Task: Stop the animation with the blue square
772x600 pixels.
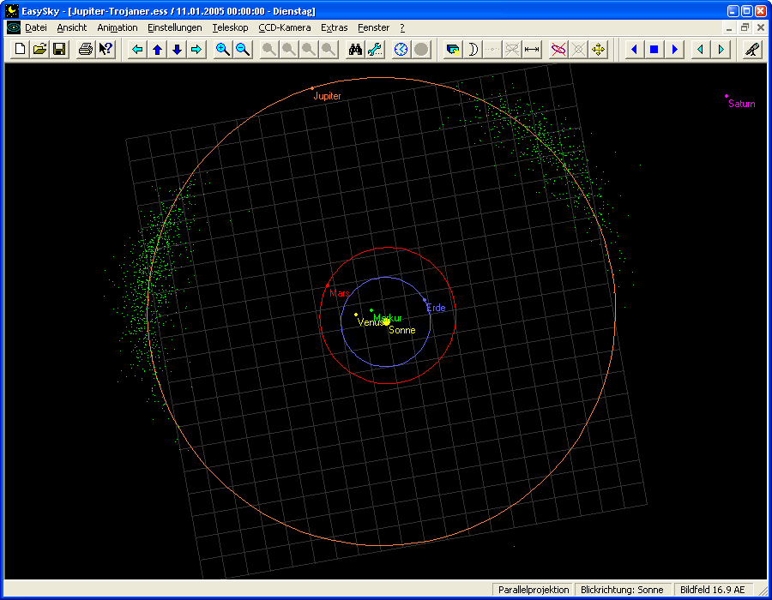Action: point(654,50)
